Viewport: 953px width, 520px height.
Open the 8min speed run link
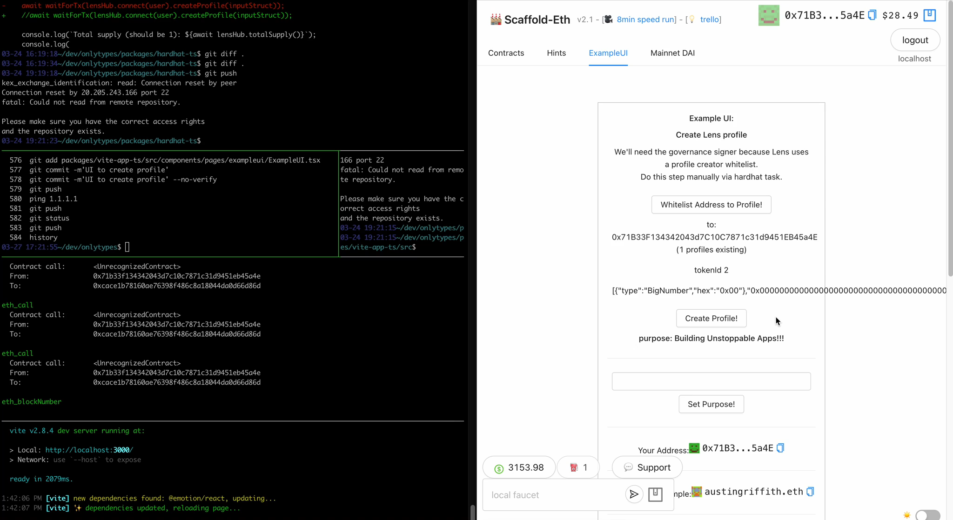(645, 20)
